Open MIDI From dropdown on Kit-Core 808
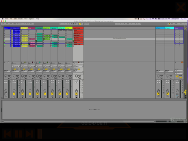Image resolution: width=188 pixels, height=141 pixels. (x=16, y=65)
